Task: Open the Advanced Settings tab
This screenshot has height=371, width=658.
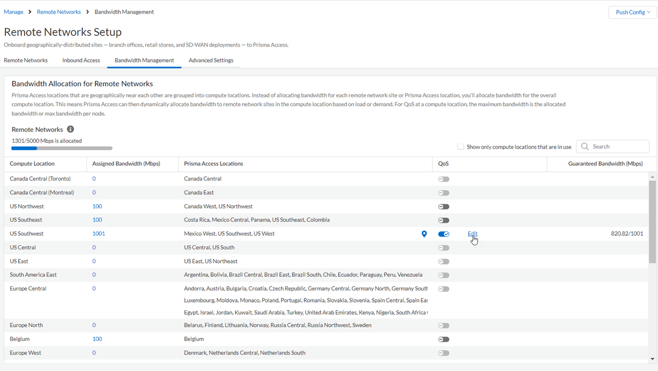Action: (x=211, y=60)
